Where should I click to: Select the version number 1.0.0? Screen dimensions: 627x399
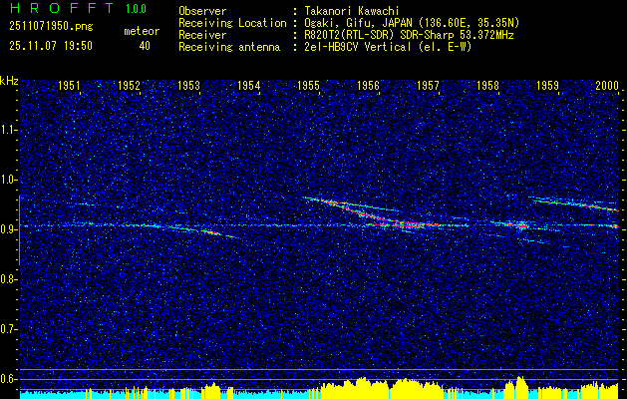click(x=136, y=9)
